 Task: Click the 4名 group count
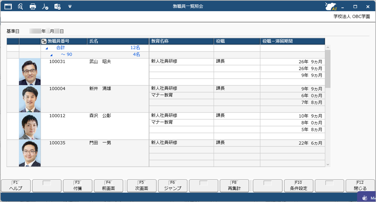136,55
